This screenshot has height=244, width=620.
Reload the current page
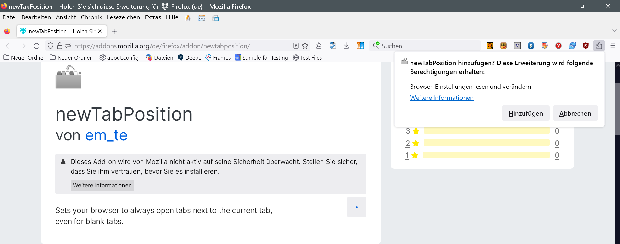[37, 46]
